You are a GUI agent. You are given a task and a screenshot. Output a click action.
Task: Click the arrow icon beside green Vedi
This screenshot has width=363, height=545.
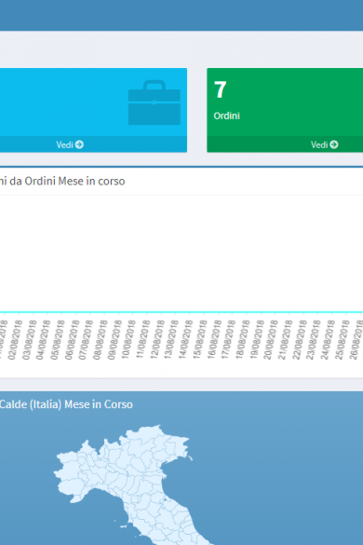click(x=334, y=144)
